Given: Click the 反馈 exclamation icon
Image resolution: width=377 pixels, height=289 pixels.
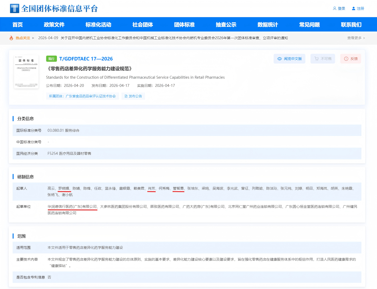Looking at the screenshot, I should point(346,59).
